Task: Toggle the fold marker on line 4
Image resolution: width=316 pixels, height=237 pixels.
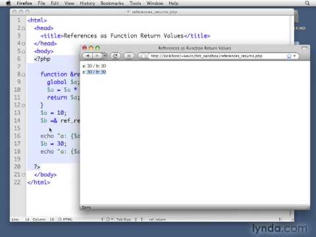Action: click(x=24, y=43)
